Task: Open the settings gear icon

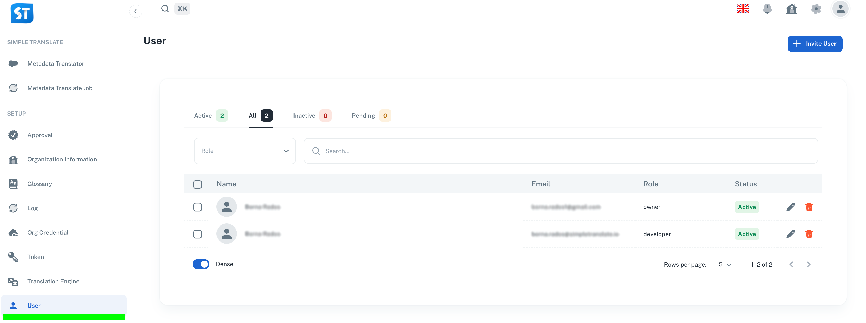Action: (x=816, y=9)
